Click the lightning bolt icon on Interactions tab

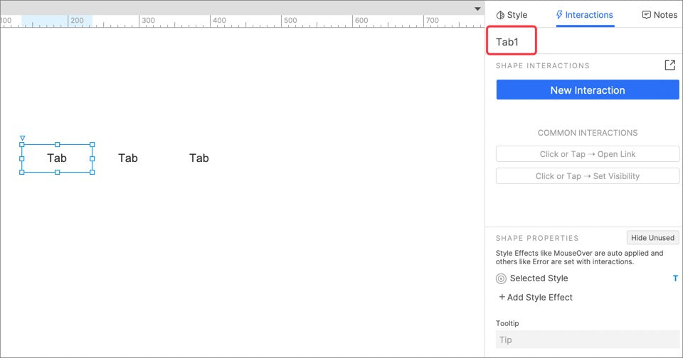[x=559, y=15]
